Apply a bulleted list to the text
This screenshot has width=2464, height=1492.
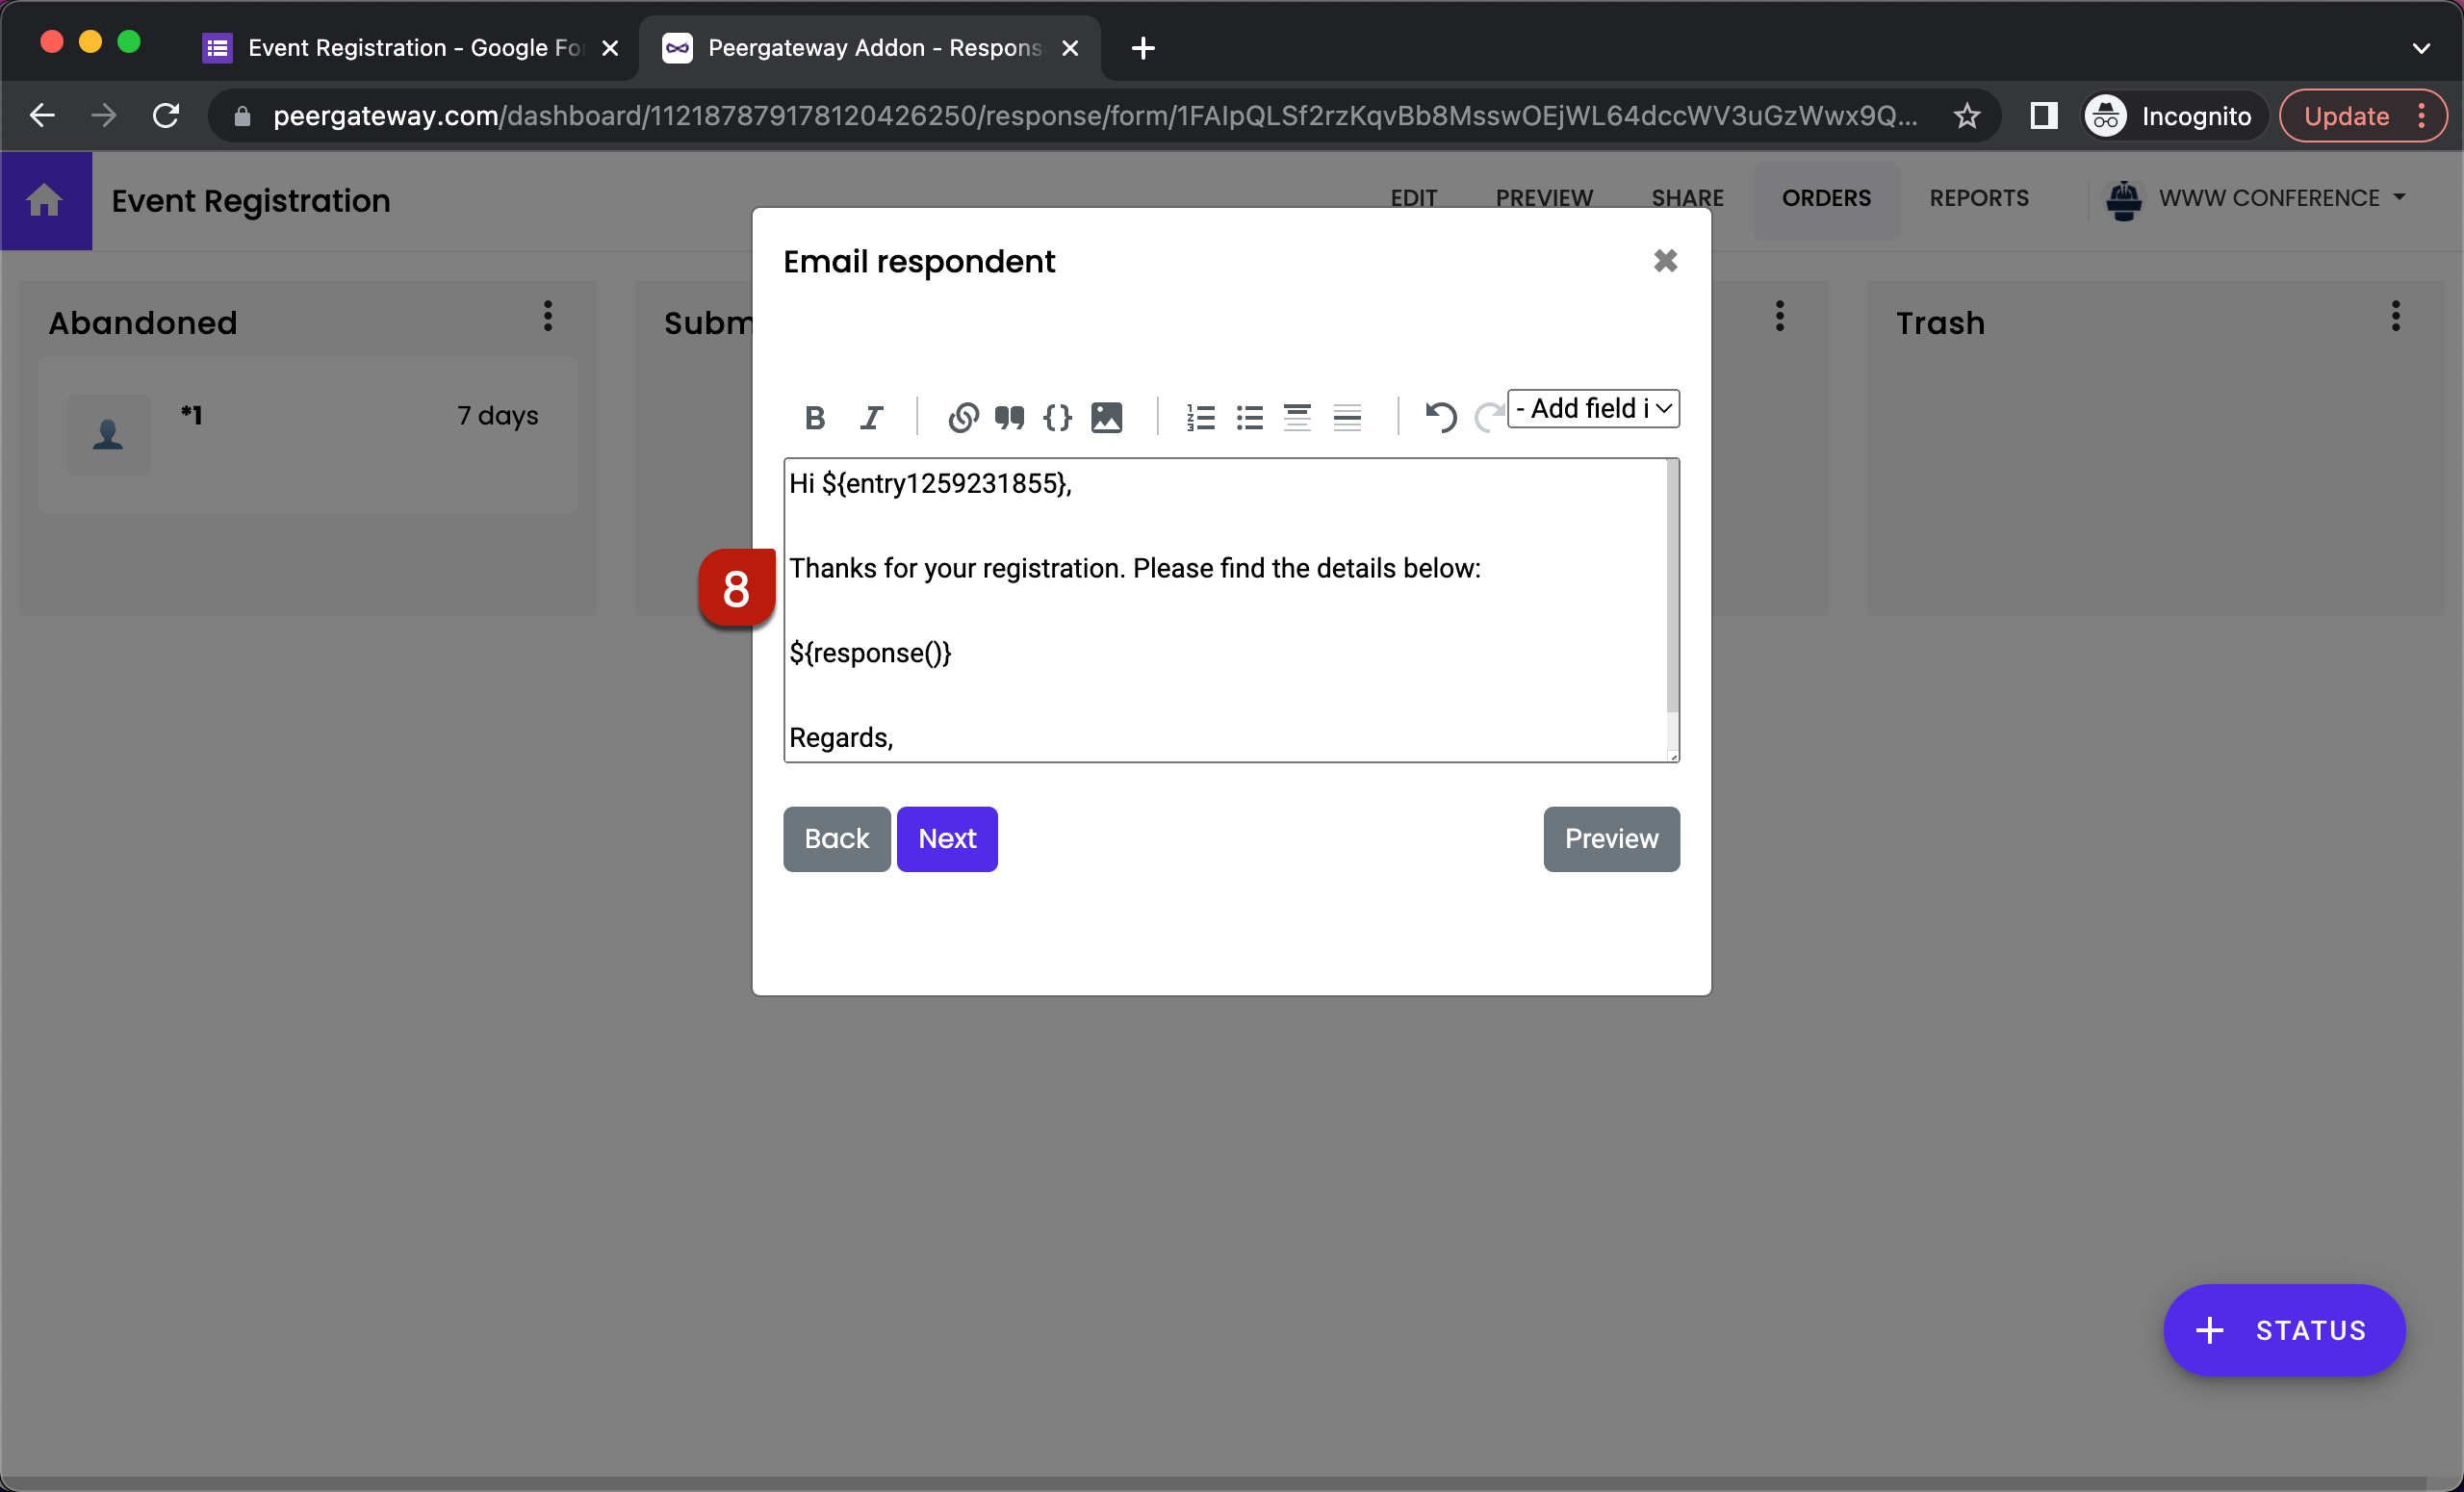coord(1249,418)
